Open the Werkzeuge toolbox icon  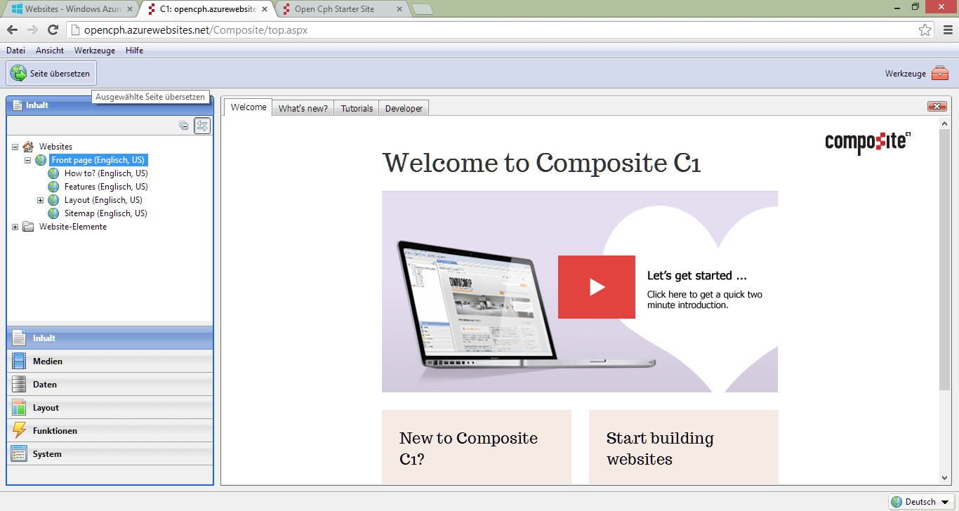[x=939, y=74]
